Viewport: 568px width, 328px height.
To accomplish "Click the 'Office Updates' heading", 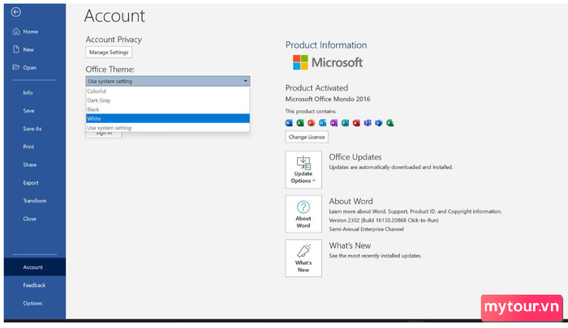I will pyautogui.click(x=355, y=157).
